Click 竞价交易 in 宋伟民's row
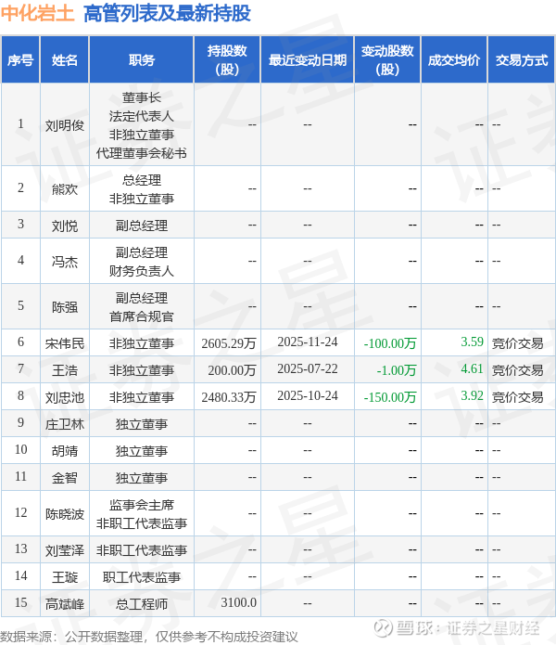This screenshot has width=556, height=645. [x=518, y=343]
